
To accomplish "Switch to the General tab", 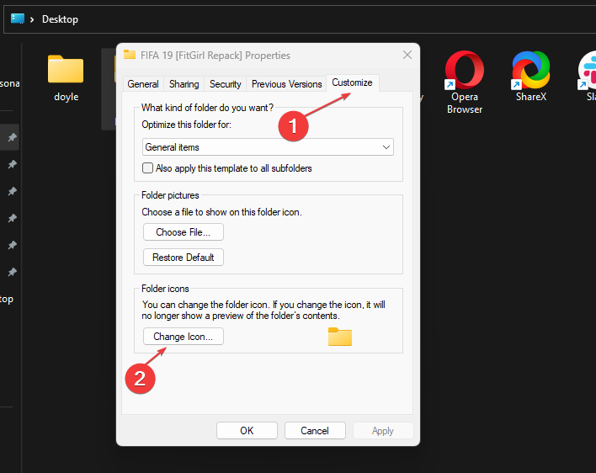I will pos(143,84).
